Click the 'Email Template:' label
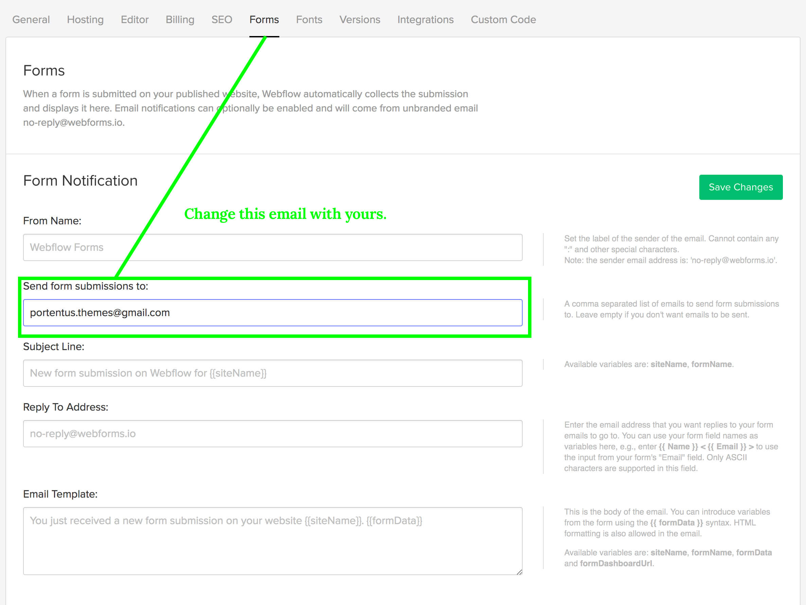This screenshot has height=605, width=806. coord(60,494)
